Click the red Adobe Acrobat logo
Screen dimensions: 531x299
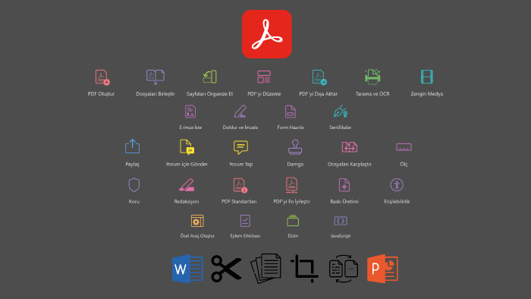(x=267, y=34)
